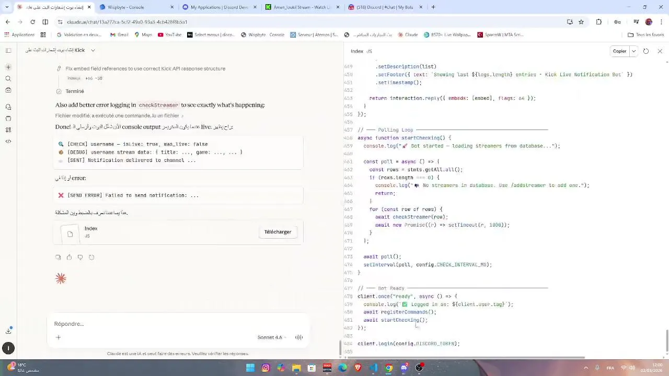This screenshot has width=669, height=376.
Task: Click install app icon in address bar
Action: [570, 22]
